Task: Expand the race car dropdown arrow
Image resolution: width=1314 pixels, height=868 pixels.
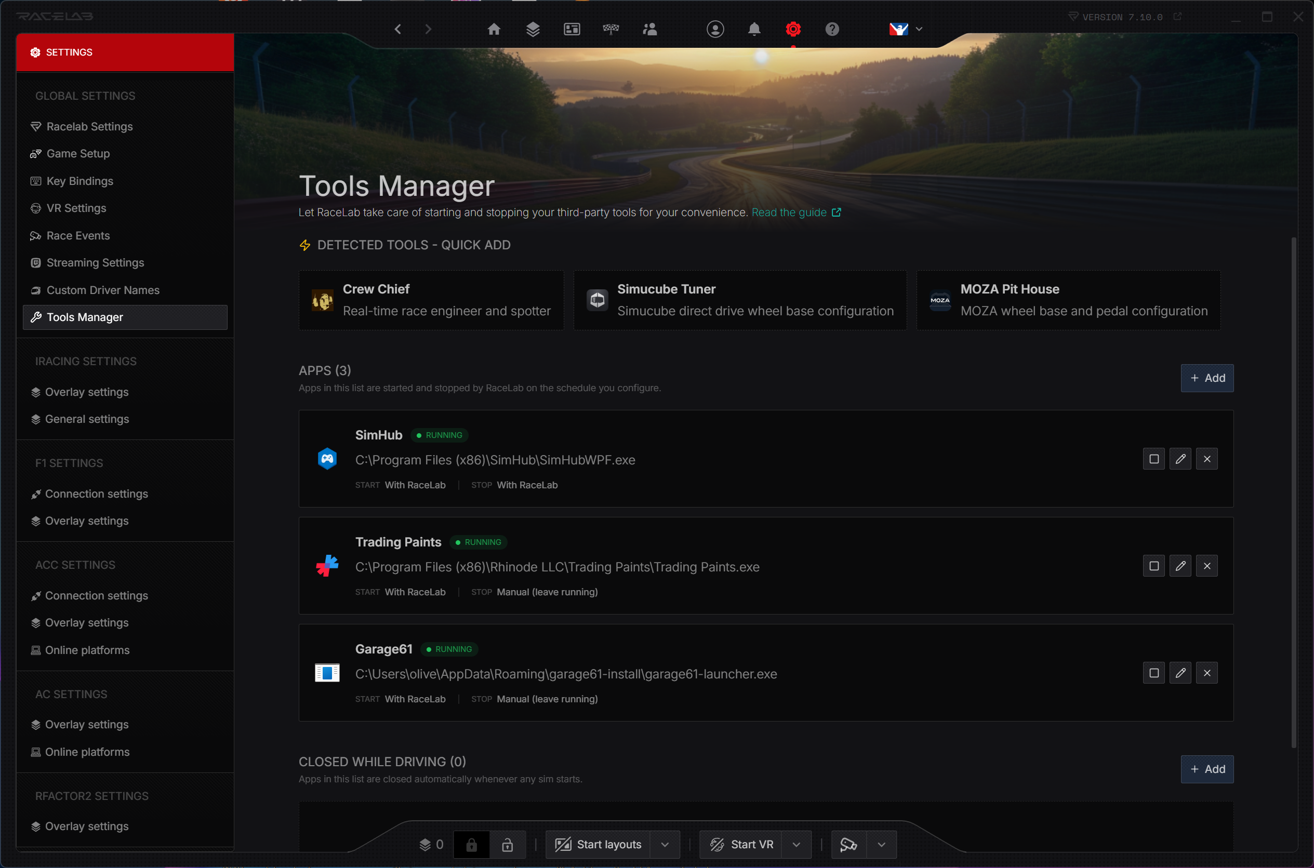Action: pyautogui.click(x=882, y=845)
